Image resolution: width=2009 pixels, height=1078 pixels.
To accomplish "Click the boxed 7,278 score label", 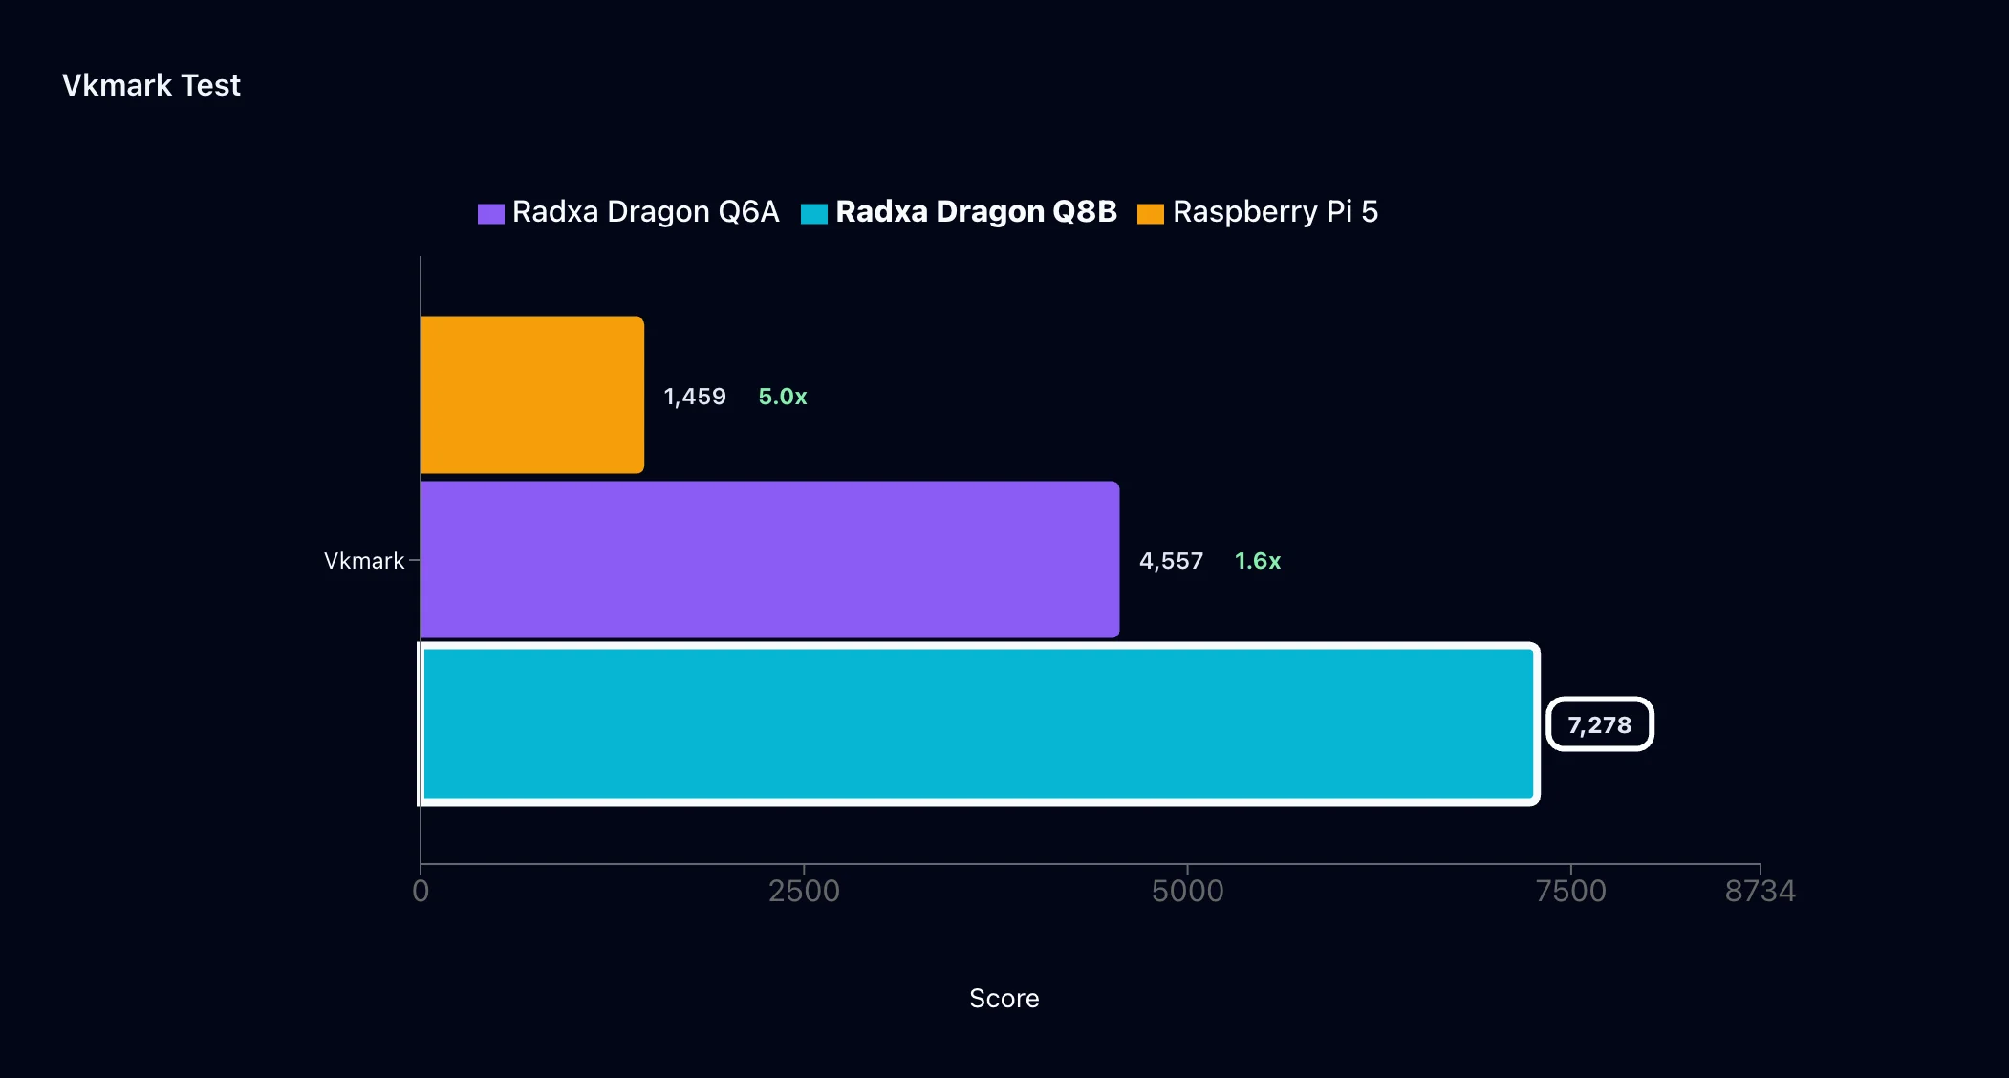I will point(1600,724).
